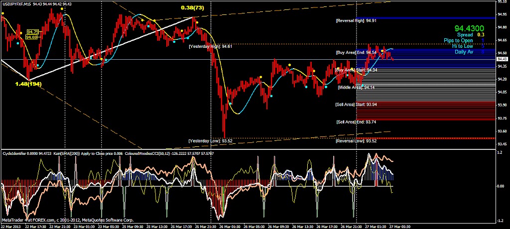Click the Daily Av label
Screen dimensions: 510x229
click(464, 52)
